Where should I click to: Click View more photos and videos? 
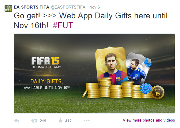point(149,120)
